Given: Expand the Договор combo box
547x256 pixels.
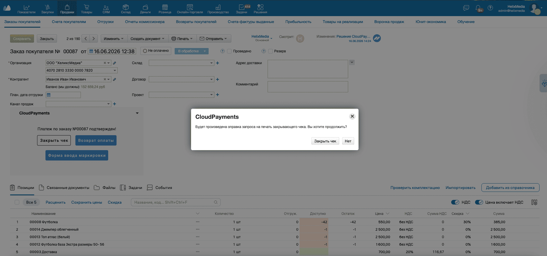Looking at the screenshot, I should (211, 79).
